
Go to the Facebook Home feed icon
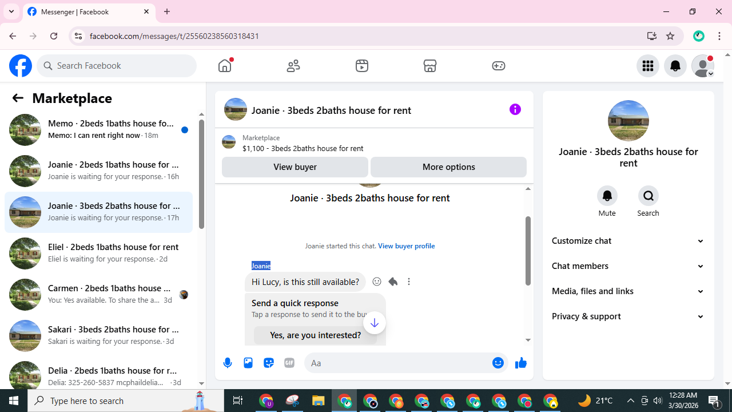[225, 66]
